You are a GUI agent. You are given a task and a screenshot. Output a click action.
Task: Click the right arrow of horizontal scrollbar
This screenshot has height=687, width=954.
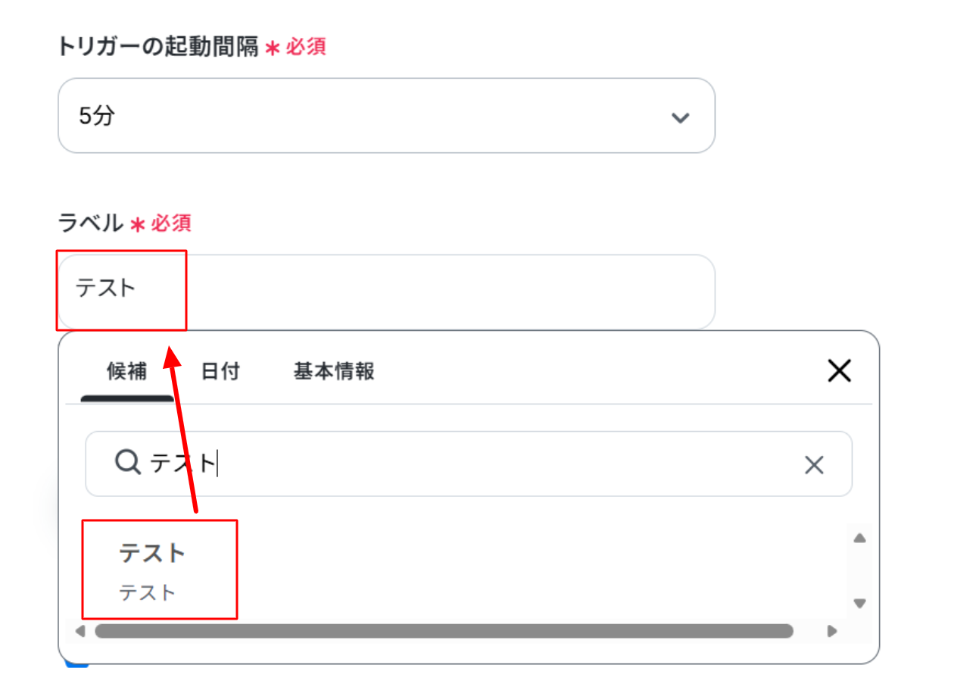coord(832,631)
